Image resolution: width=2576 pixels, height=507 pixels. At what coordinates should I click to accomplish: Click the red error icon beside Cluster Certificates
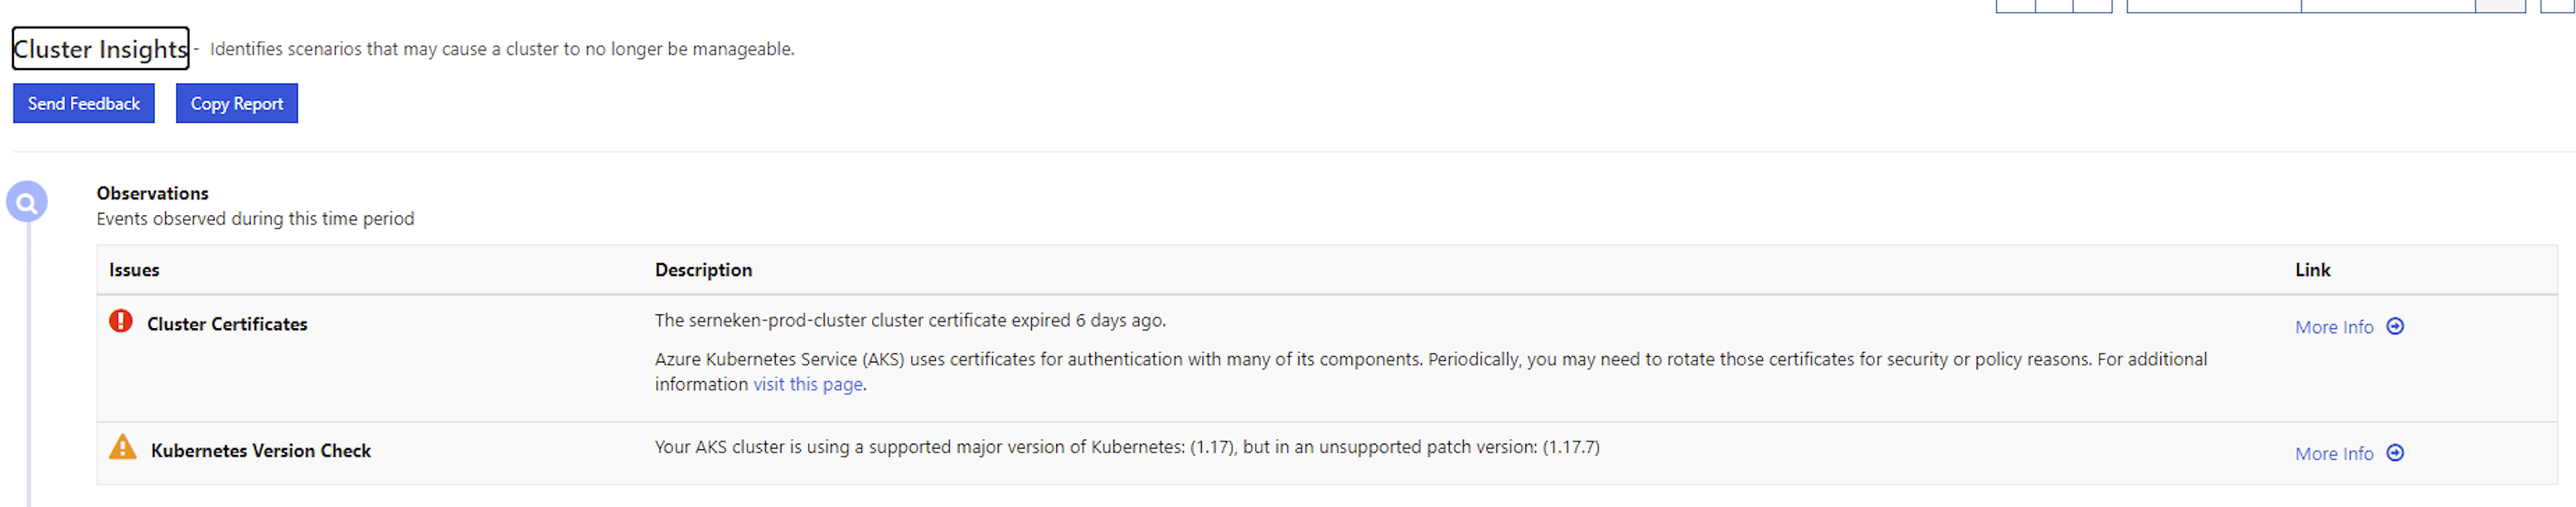click(x=121, y=321)
